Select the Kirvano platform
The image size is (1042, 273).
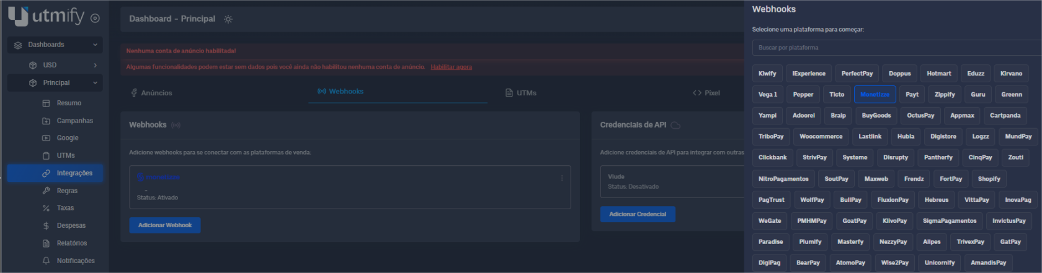coord(1011,74)
